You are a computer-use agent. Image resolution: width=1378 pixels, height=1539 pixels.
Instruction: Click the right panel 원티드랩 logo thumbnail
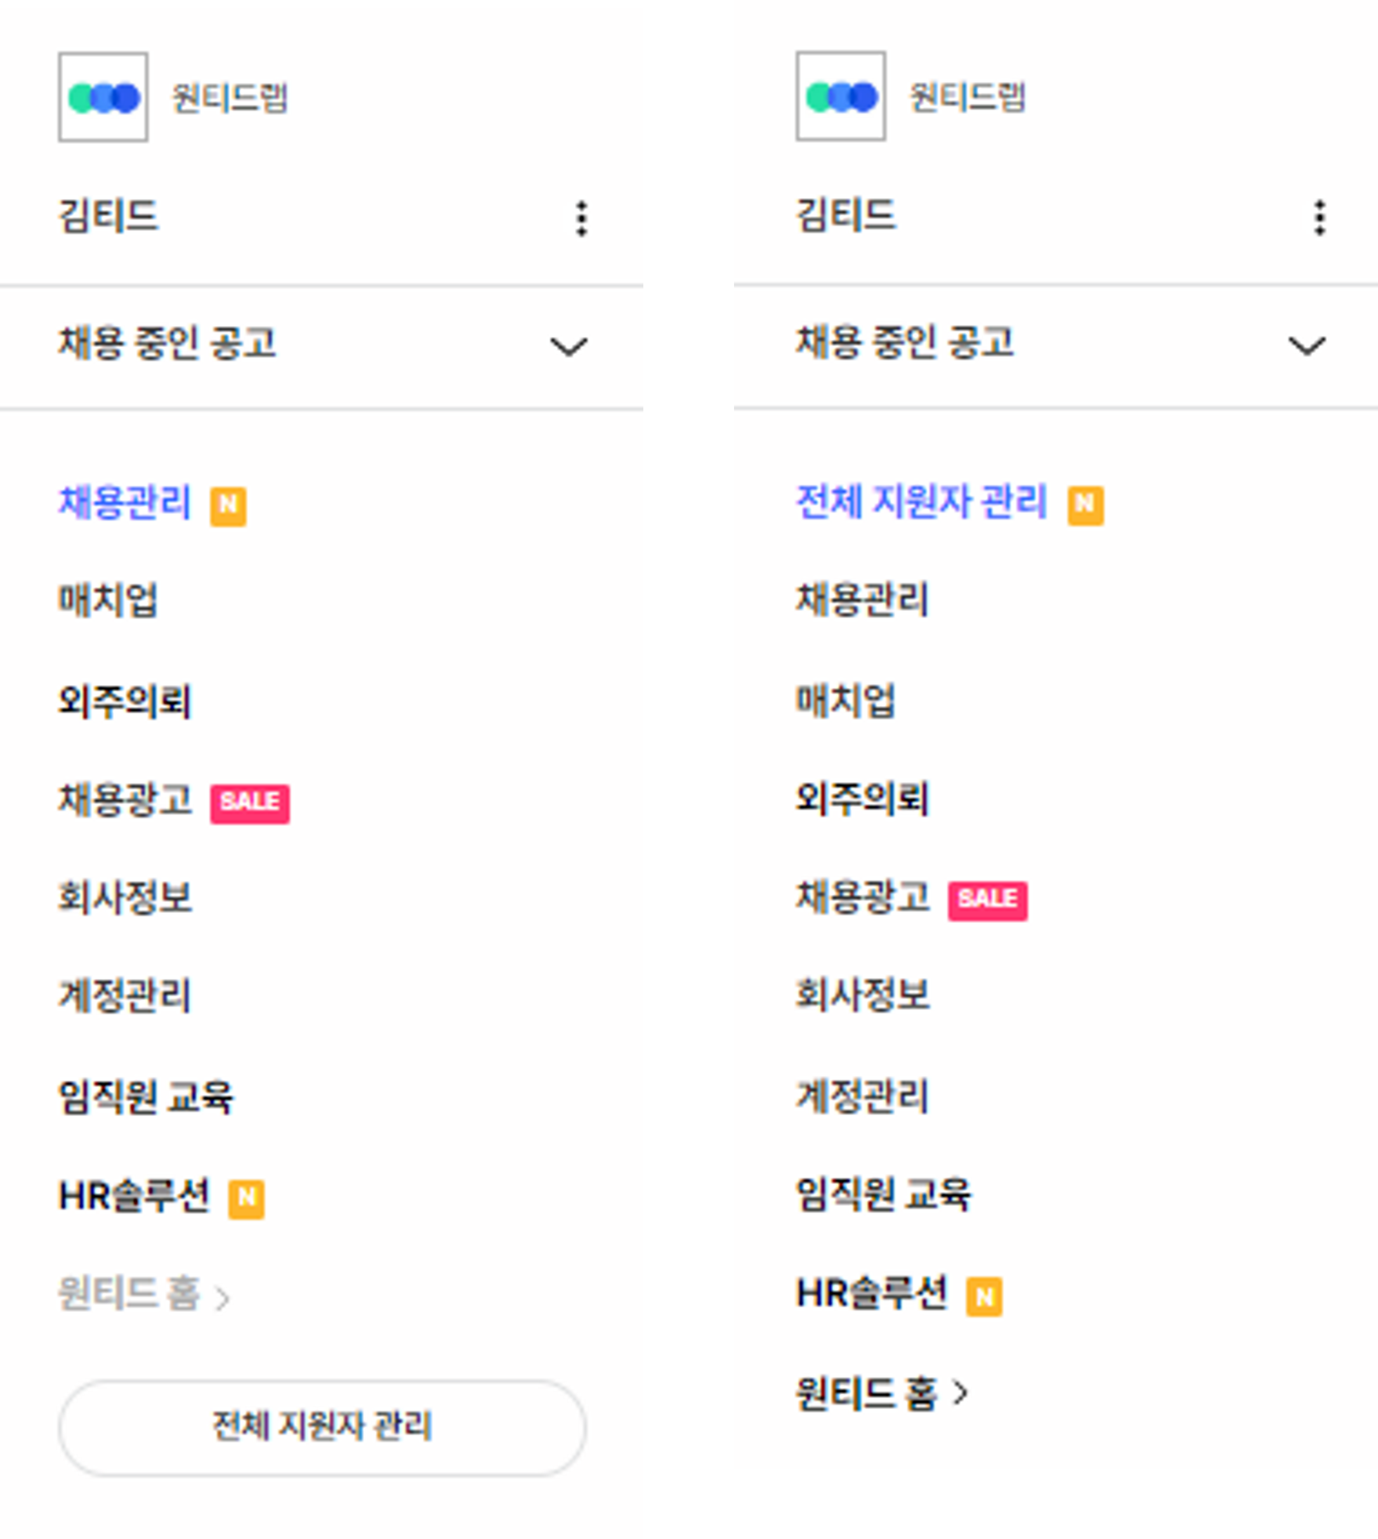(841, 96)
